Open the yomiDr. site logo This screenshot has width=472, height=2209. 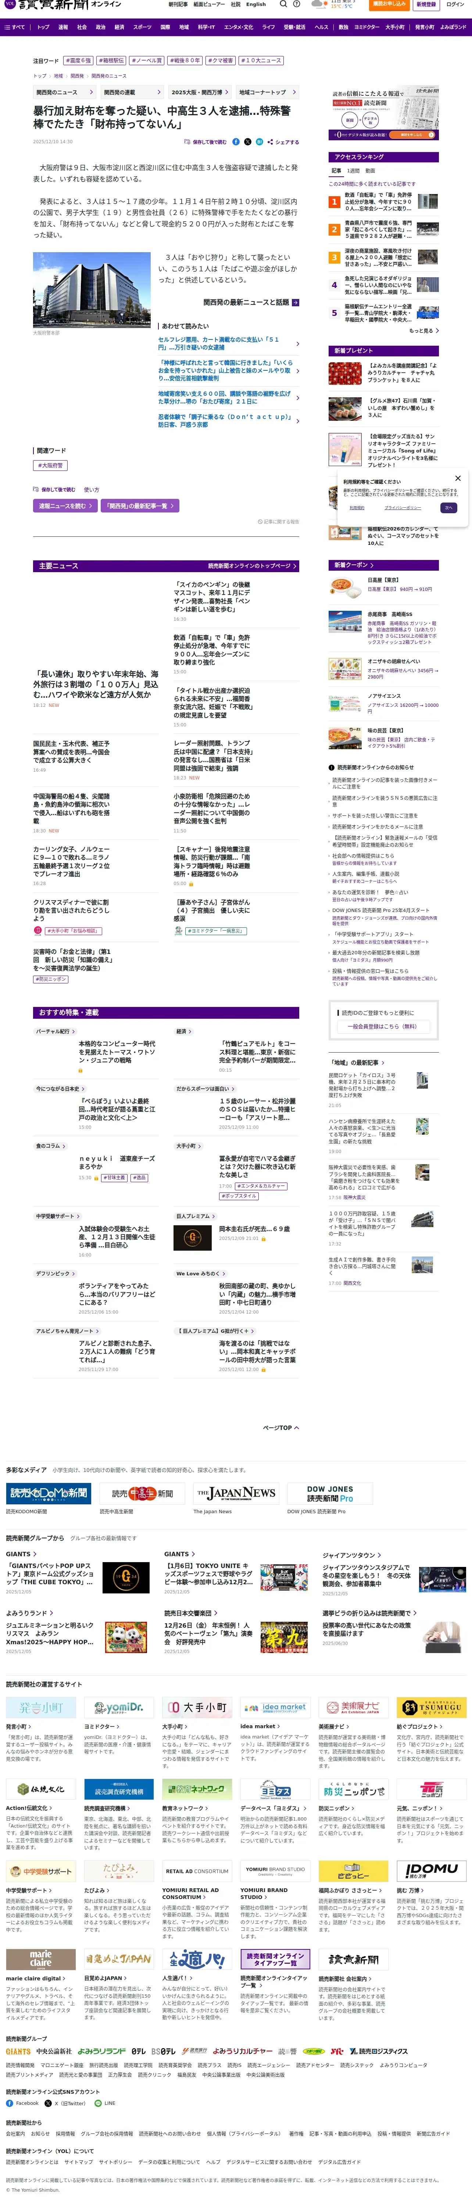point(119,1707)
